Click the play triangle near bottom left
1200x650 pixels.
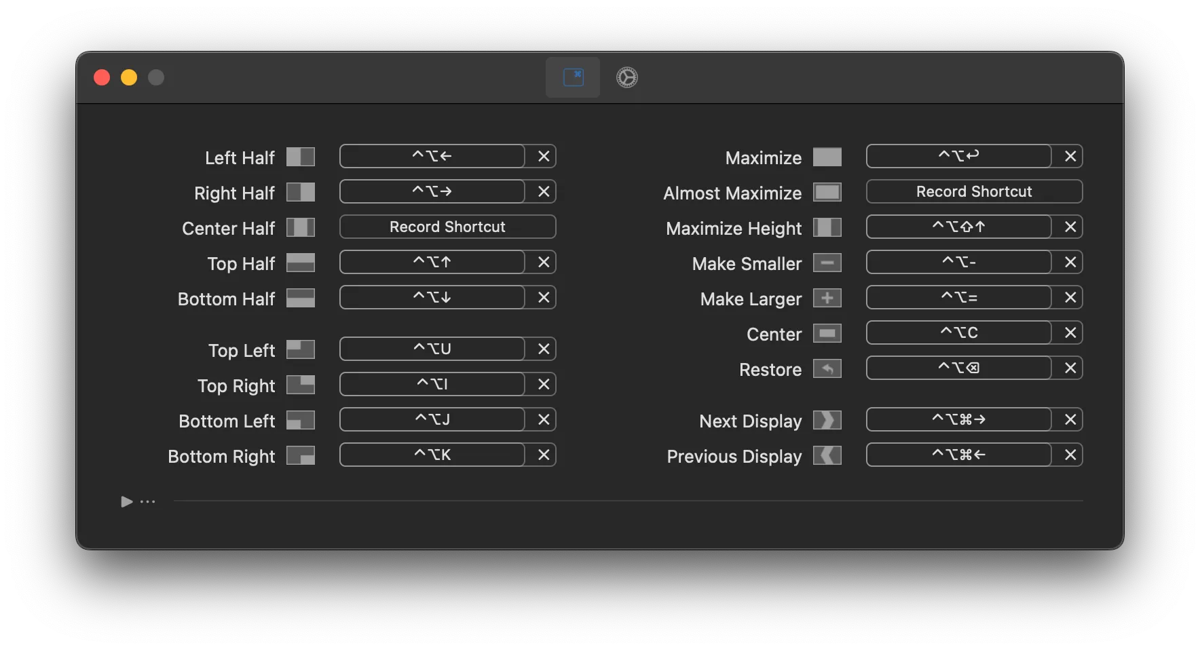pos(126,501)
